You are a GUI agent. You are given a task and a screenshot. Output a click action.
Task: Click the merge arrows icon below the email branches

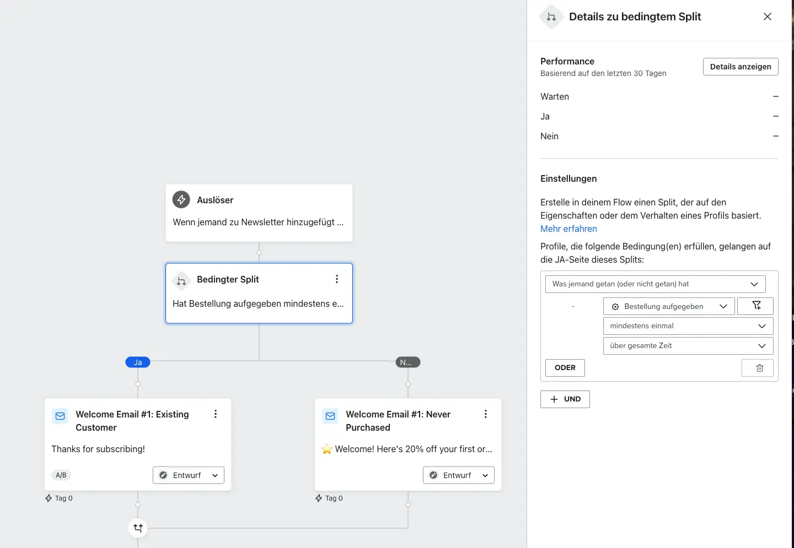pyautogui.click(x=137, y=528)
